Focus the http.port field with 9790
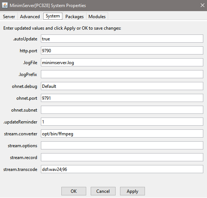This screenshot has width=207, height=198. [122, 50]
